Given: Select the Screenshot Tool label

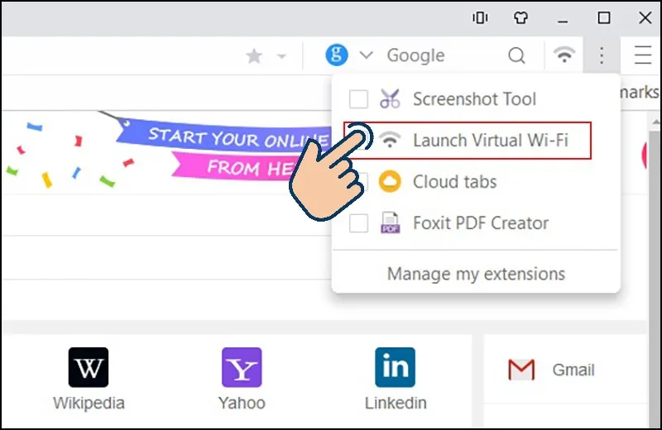Looking at the screenshot, I should (x=474, y=99).
